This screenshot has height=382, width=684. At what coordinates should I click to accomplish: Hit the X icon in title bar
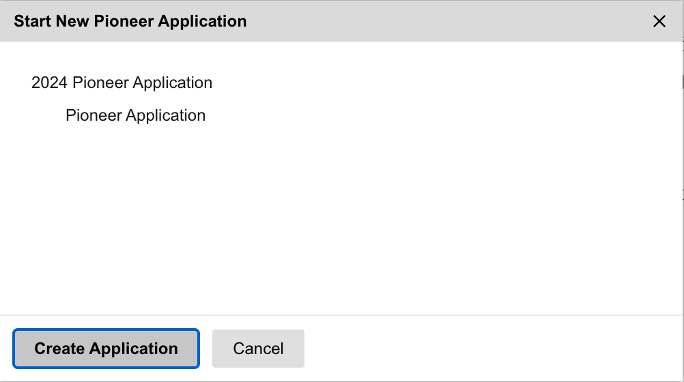659,21
